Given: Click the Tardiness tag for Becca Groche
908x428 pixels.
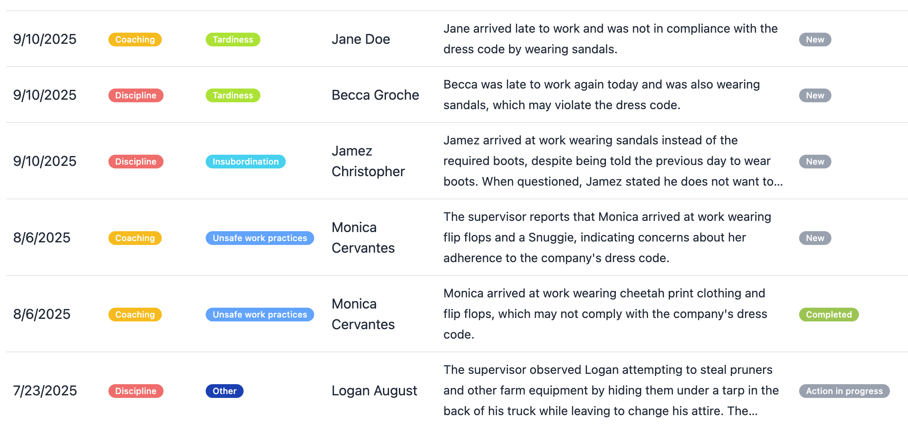Looking at the screenshot, I should tap(232, 95).
